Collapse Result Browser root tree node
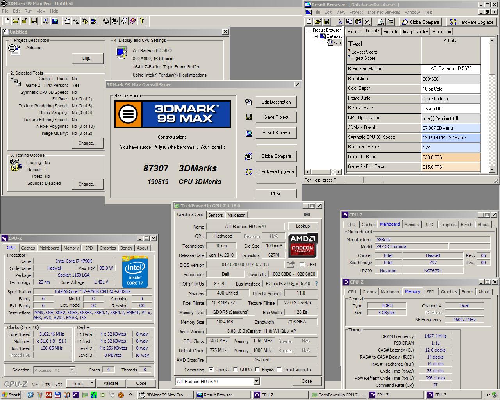 click(x=308, y=30)
